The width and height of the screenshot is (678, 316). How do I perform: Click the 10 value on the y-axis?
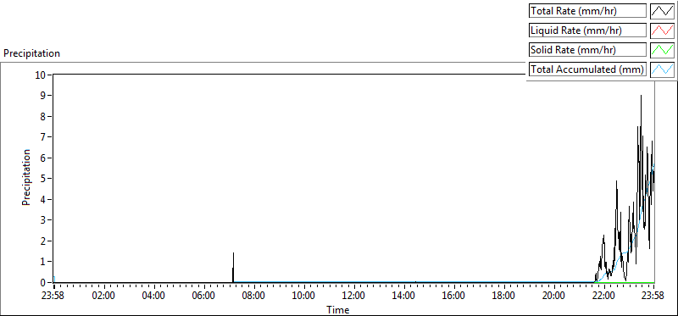(x=41, y=75)
